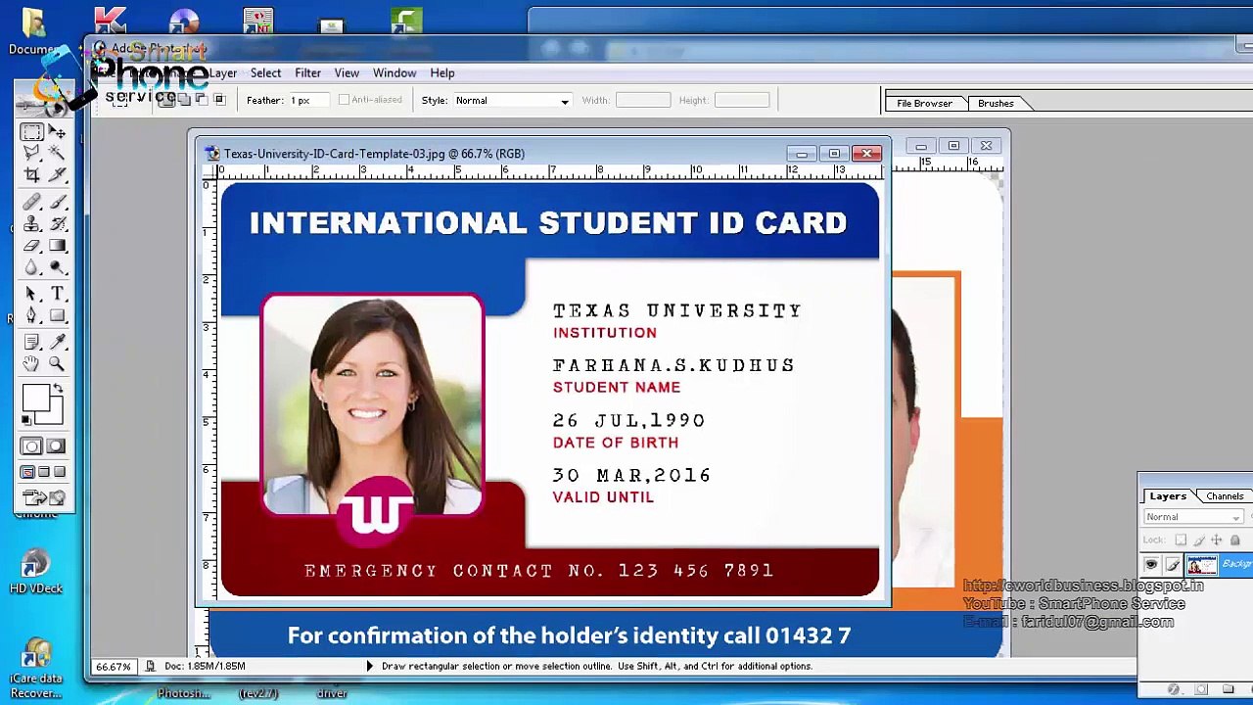Select the Dodge tool
Screen dimensions: 1253x705
pyautogui.click(x=57, y=267)
